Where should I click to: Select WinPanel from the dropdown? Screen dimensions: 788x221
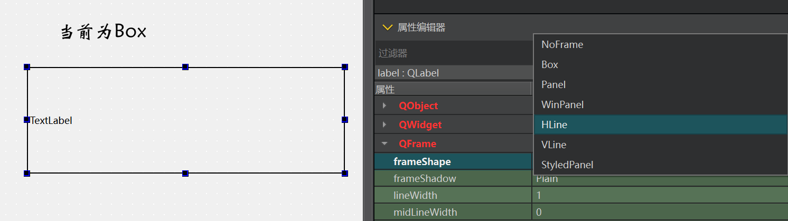(x=562, y=104)
